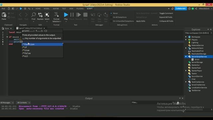This screenshot has width=213, height=120.
Task: Open the All Contexts dropdown
Action: [23, 103]
